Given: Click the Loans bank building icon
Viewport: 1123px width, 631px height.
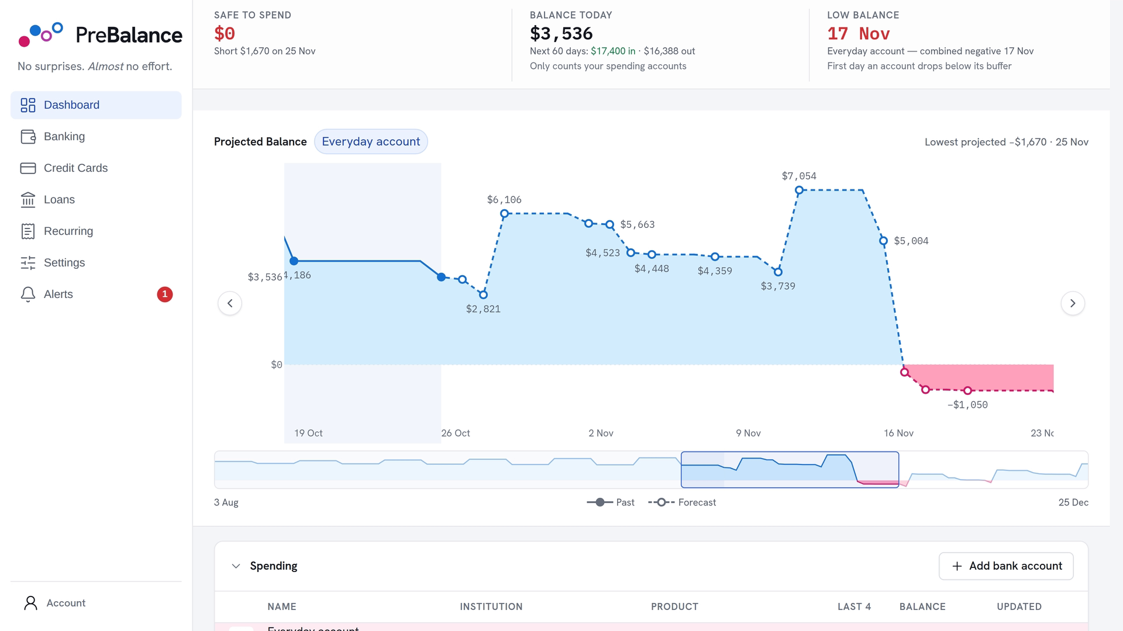Looking at the screenshot, I should [x=28, y=200].
